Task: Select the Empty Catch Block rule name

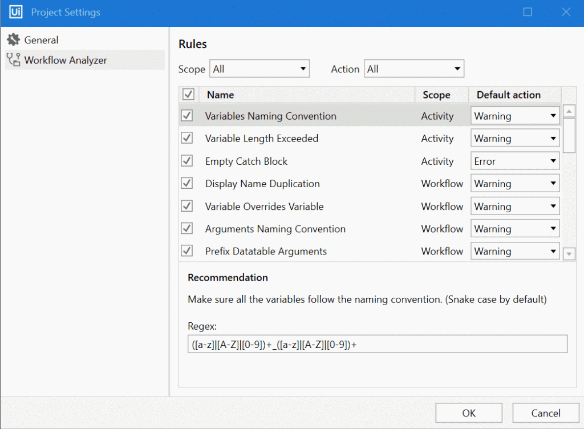Action: pos(246,161)
